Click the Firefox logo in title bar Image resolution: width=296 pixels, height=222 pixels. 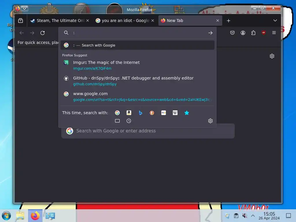[18, 8]
